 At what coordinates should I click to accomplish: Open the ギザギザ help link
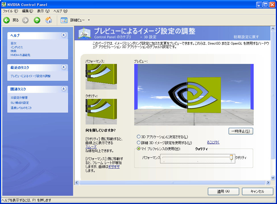114,166
